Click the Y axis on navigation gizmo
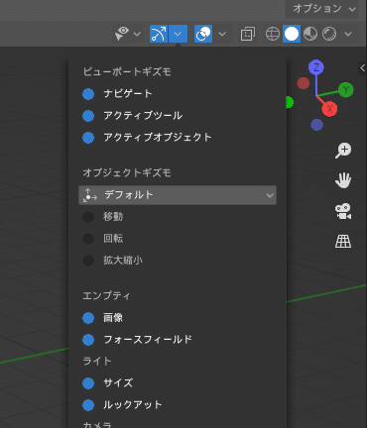367x428 pixels. tap(346, 89)
